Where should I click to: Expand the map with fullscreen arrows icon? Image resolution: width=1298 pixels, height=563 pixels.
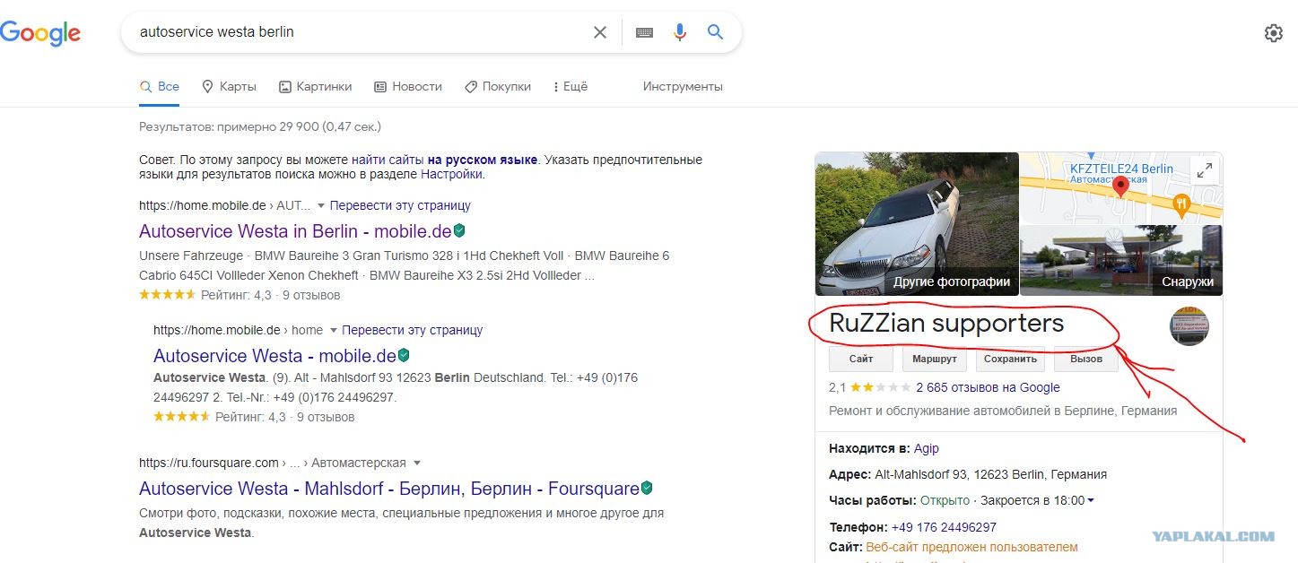[x=1205, y=170]
